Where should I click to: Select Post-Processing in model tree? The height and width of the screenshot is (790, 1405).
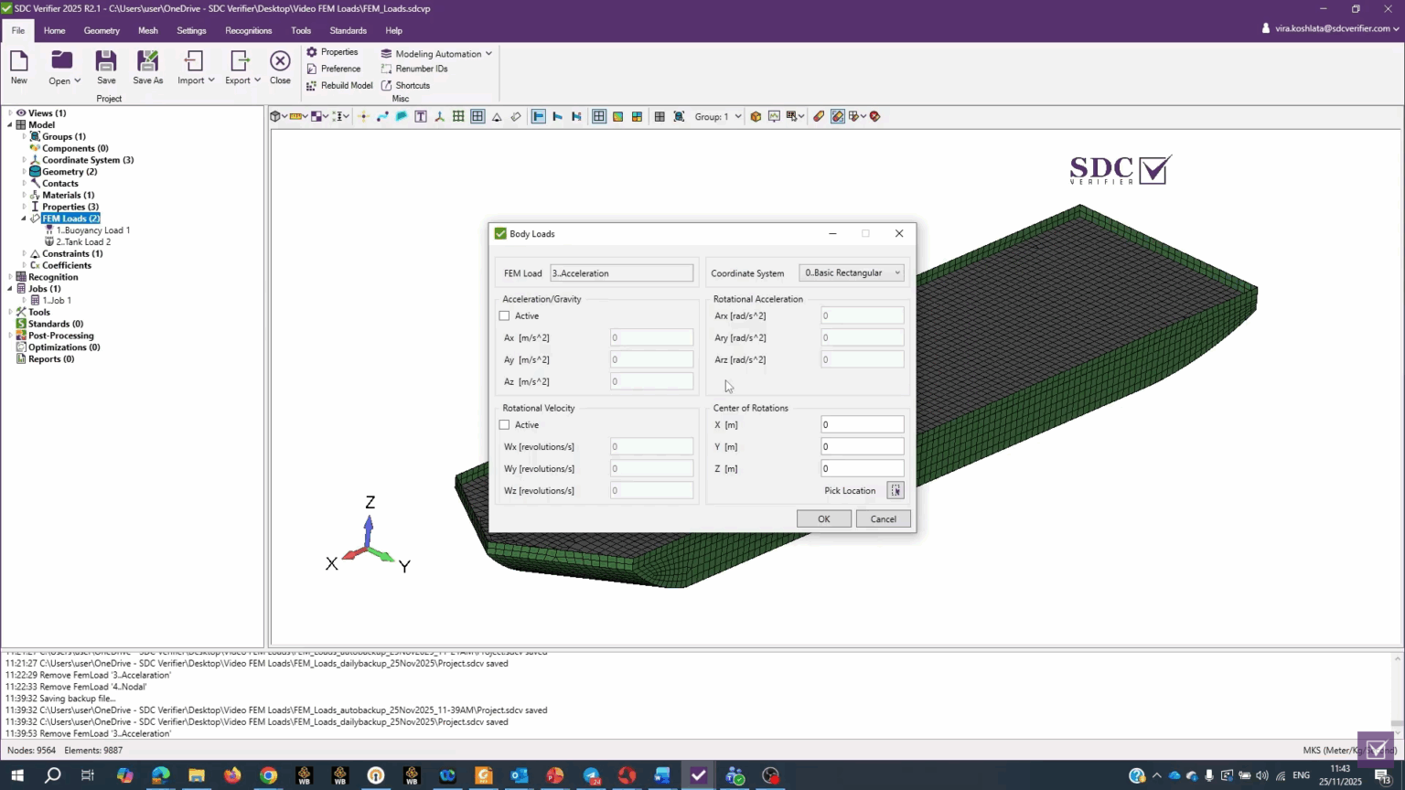point(60,336)
